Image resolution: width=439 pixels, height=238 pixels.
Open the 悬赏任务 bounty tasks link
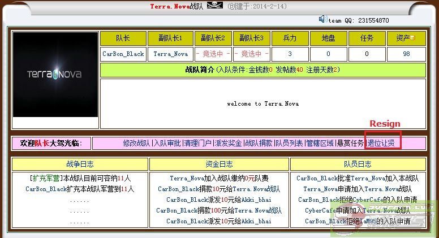350,144
